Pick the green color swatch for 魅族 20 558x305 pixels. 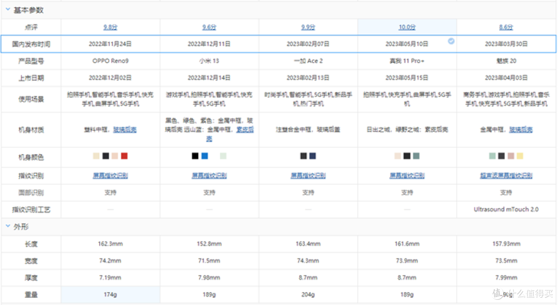click(x=492, y=156)
